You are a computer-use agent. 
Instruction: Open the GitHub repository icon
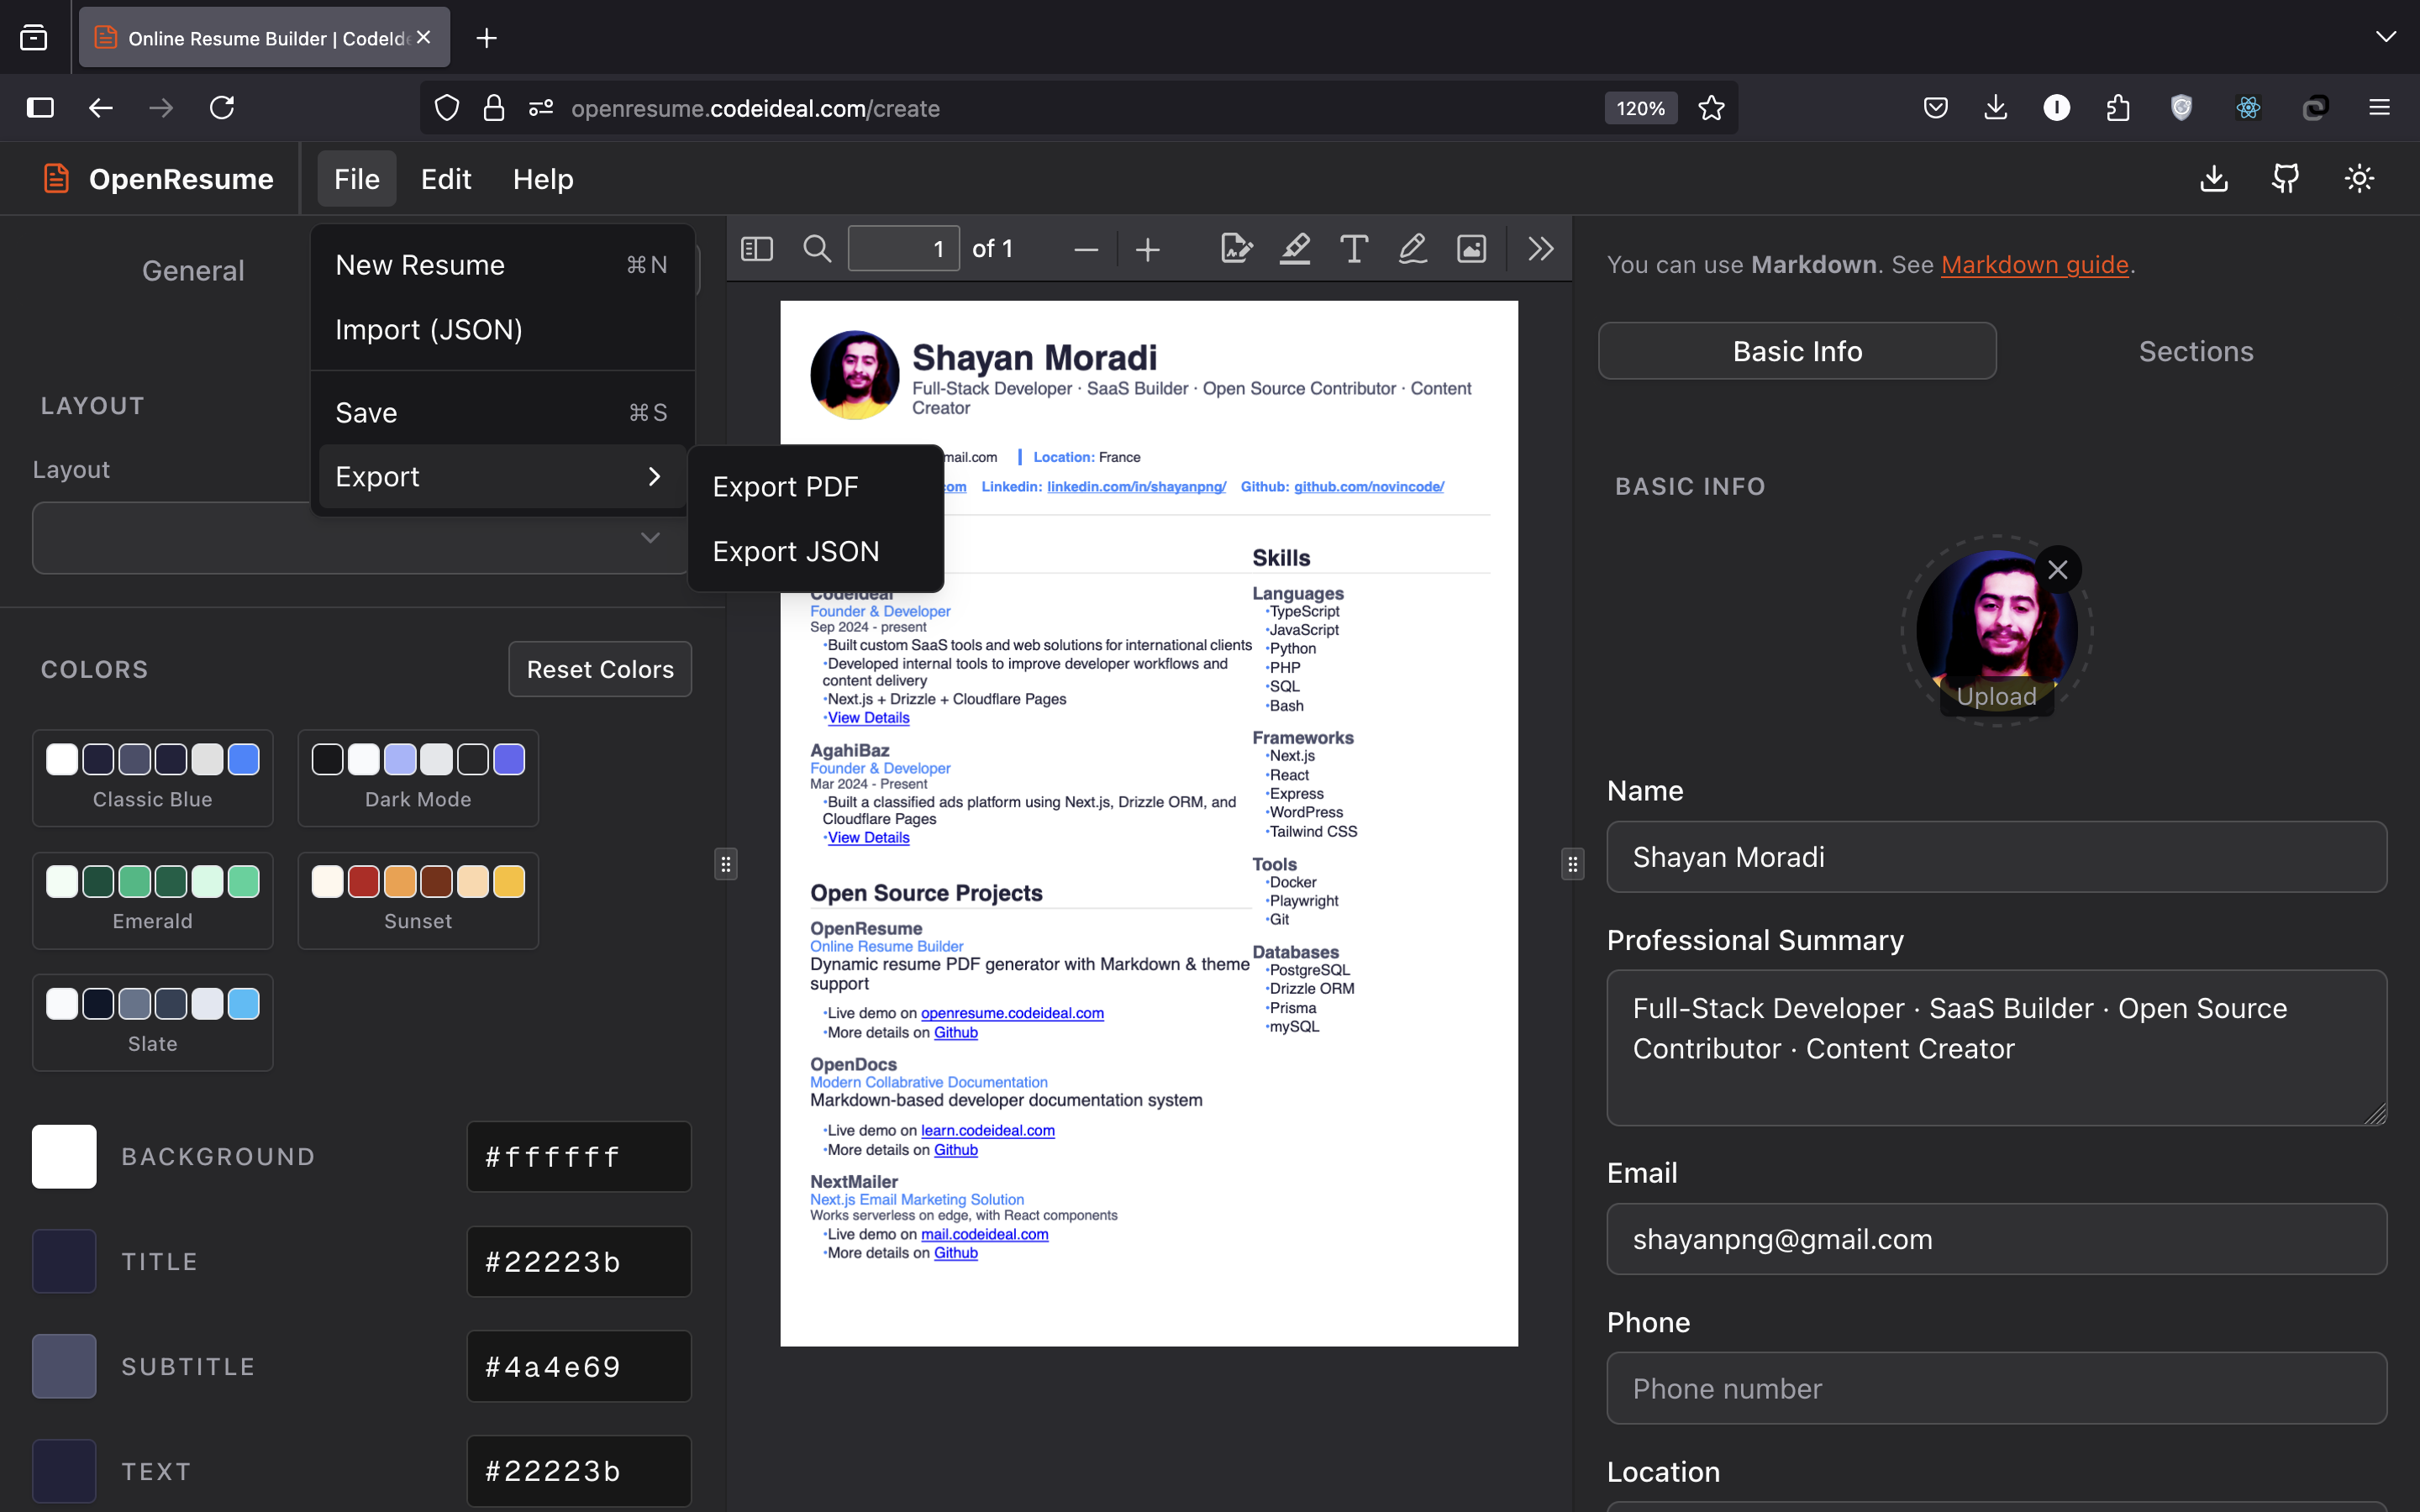click(2285, 179)
